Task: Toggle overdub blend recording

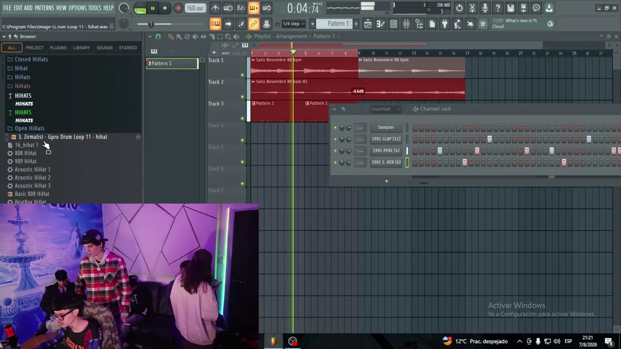Action: click(x=253, y=8)
